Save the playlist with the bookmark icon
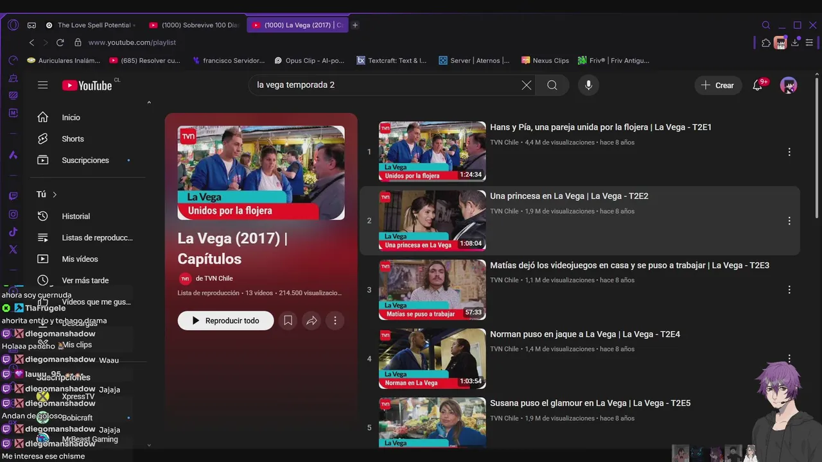 tap(288, 320)
